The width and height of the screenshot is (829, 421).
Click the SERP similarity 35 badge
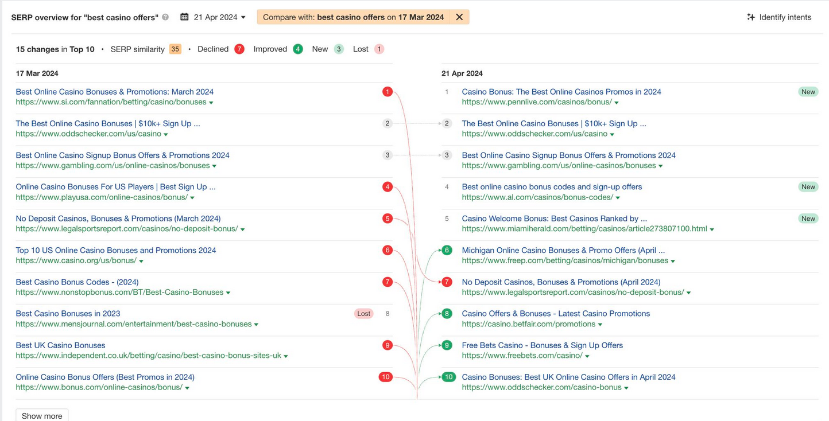pyautogui.click(x=175, y=49)
